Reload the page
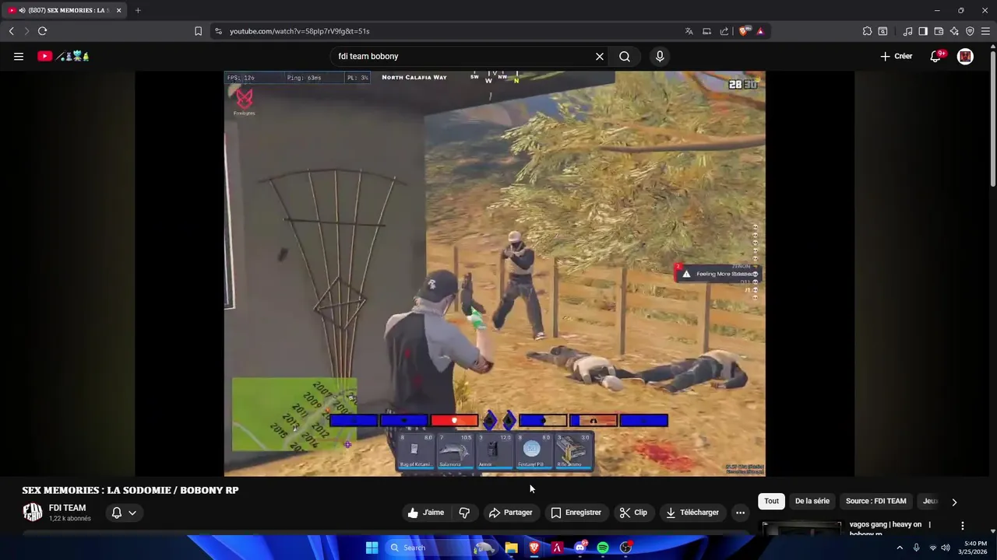 (43, 31)
